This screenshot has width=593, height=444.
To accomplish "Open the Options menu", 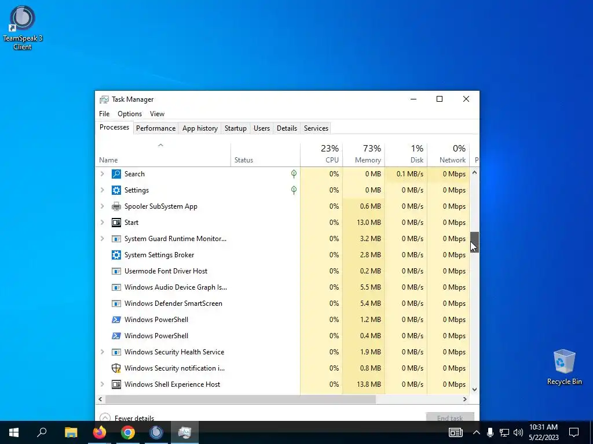I will (130, 114).
